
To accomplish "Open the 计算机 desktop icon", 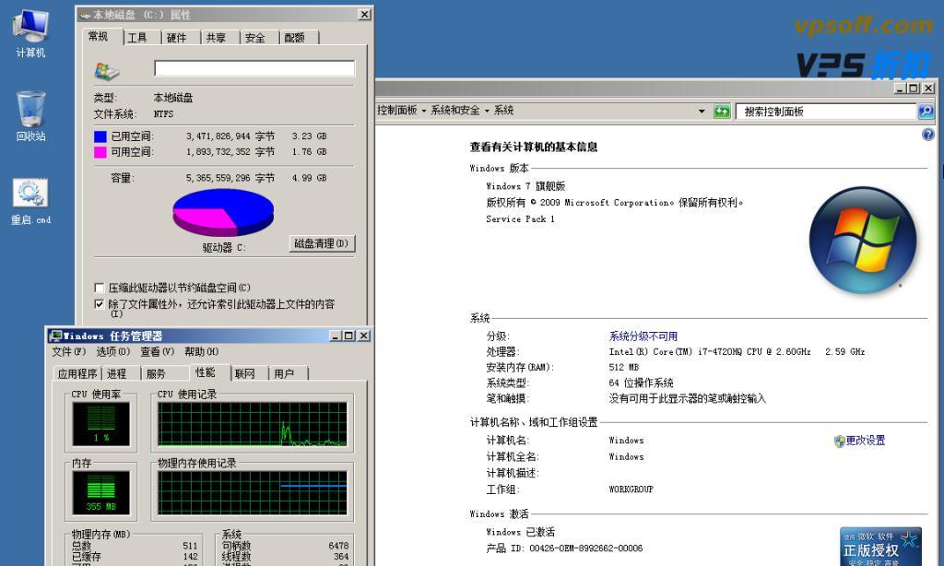I will click(x=30, y=34).
